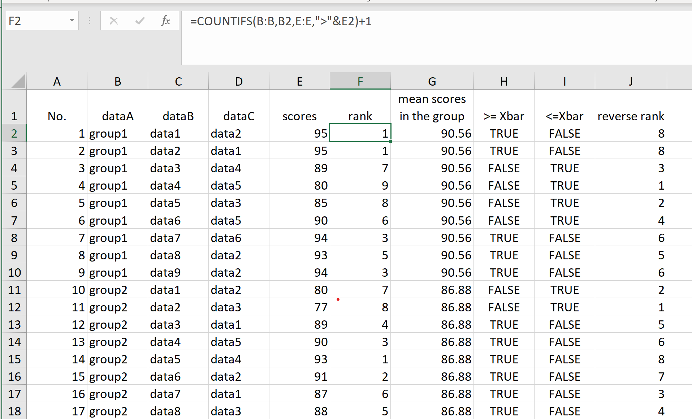The width and height of the screenshot is (692, 419).
Task: Select column F header
Action: (x=360, y=81)
